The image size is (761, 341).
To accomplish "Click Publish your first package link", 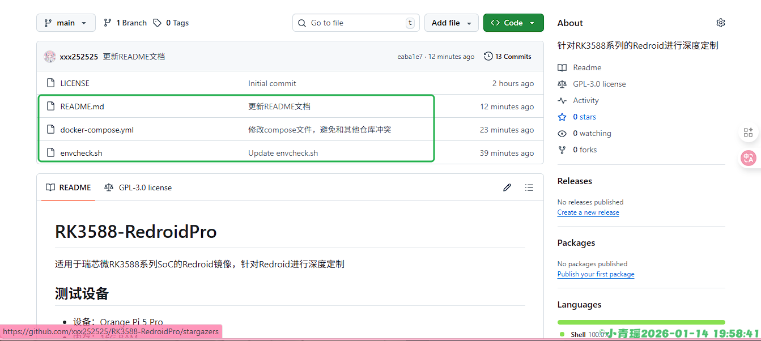I will 596,274.
